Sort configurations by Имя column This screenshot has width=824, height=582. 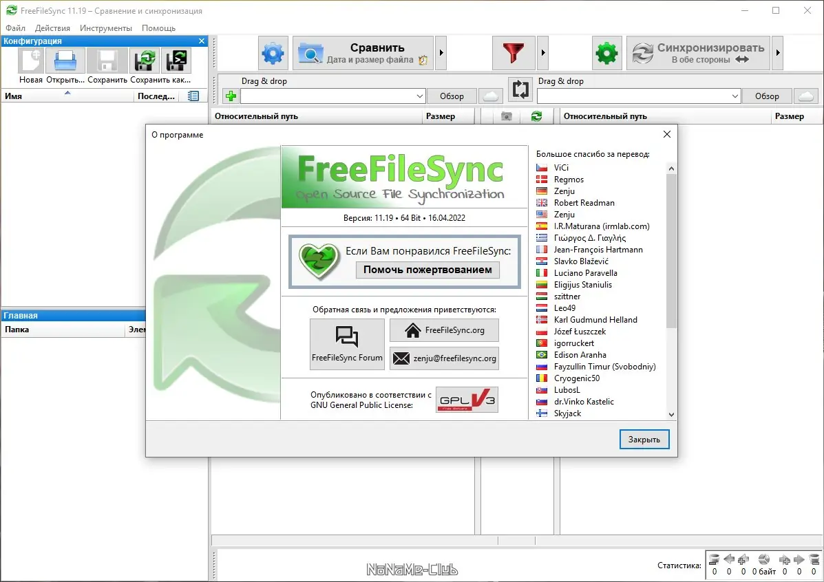[67, 96]
